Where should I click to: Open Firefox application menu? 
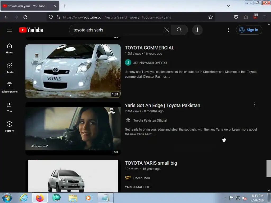(x=265, y=17)
